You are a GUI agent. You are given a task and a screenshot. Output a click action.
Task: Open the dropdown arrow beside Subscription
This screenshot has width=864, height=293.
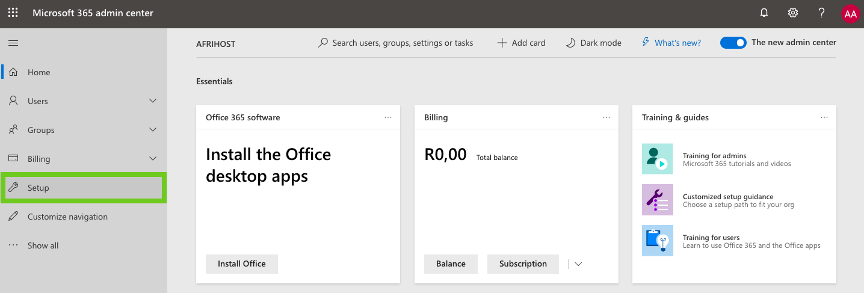click(578, 264)
